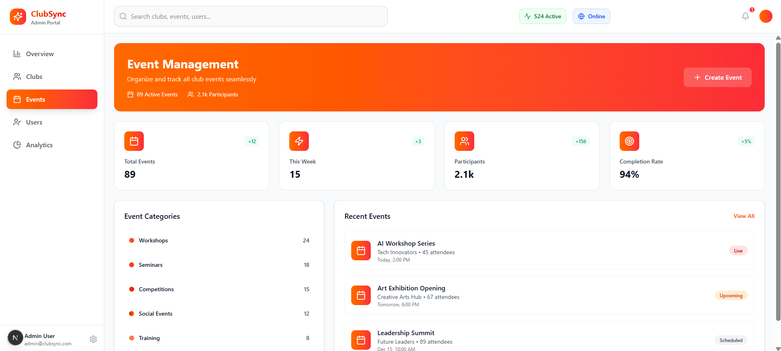Click the +5% badge on Completion Rate
The image size is (781, 351).
point(746,141)
